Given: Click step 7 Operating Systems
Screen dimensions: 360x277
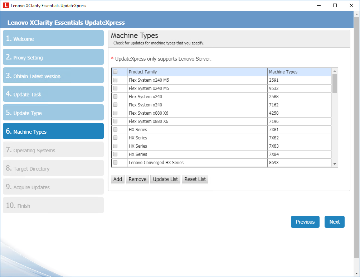Looking at the screenshot, I should pyautogui.click(x=53, y=150).
